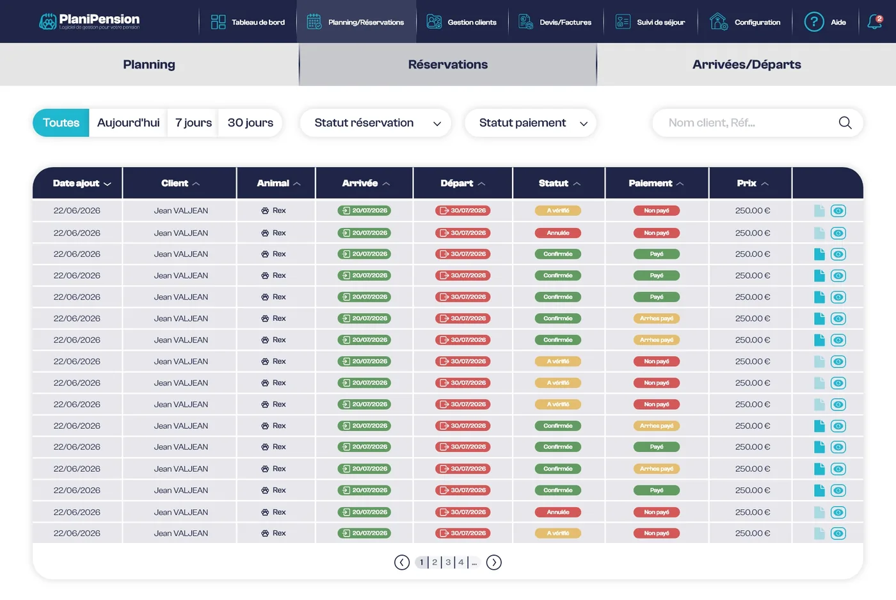Sort by Départ column header

pyautogui.click(x=463, y=183)
